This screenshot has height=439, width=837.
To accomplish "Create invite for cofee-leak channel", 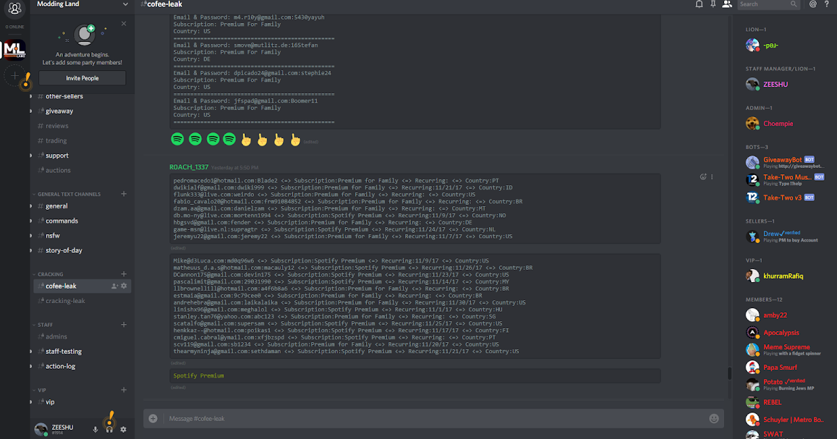I will (x=114, y=286).
